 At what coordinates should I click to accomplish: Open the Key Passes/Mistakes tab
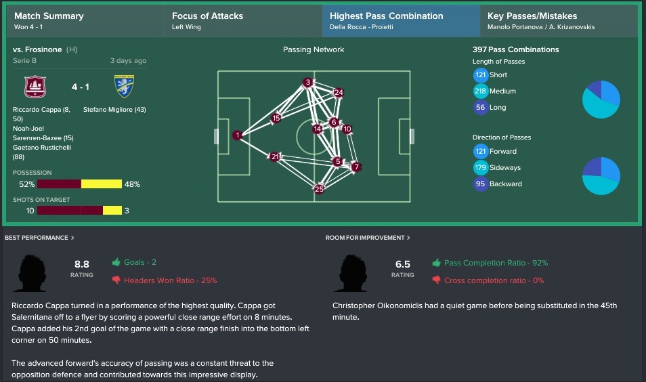pos(559,21)
